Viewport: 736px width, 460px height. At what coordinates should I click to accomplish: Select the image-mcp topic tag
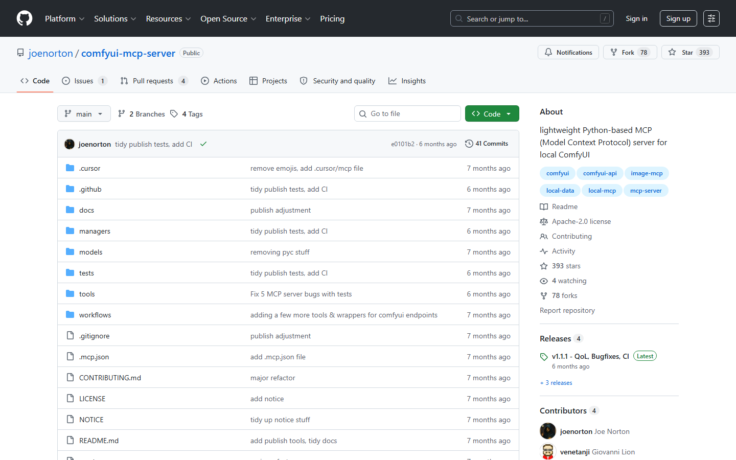coord(647,173)
